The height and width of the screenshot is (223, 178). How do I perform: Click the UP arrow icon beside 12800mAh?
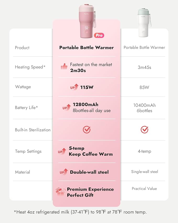click(x=67, y=107)
